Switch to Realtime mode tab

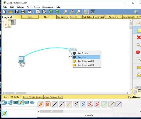click(134, 97)
